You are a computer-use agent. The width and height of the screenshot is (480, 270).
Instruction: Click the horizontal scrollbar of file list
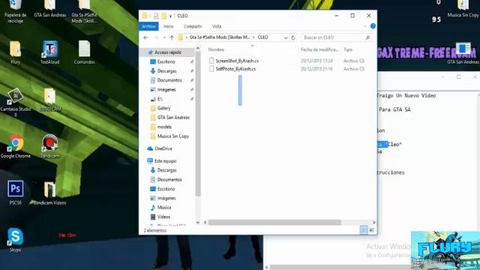[x=274, y=223]
